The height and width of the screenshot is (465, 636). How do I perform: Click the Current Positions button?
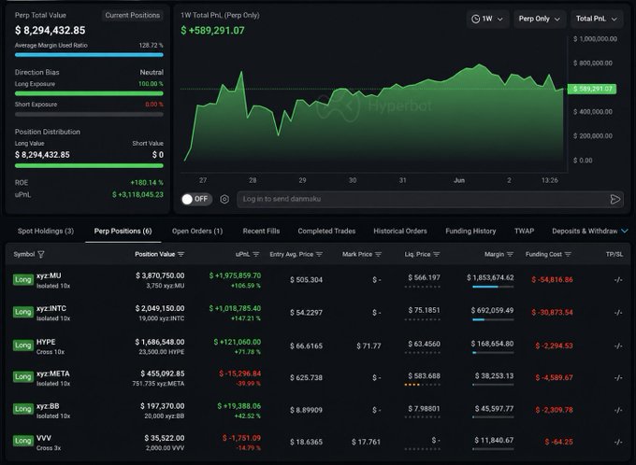tap(133, 15)
